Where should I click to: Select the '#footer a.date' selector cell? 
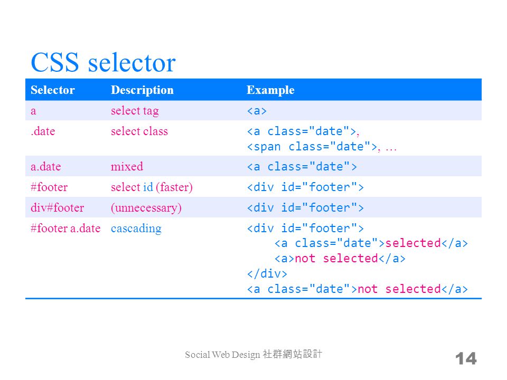pos(65,228)
